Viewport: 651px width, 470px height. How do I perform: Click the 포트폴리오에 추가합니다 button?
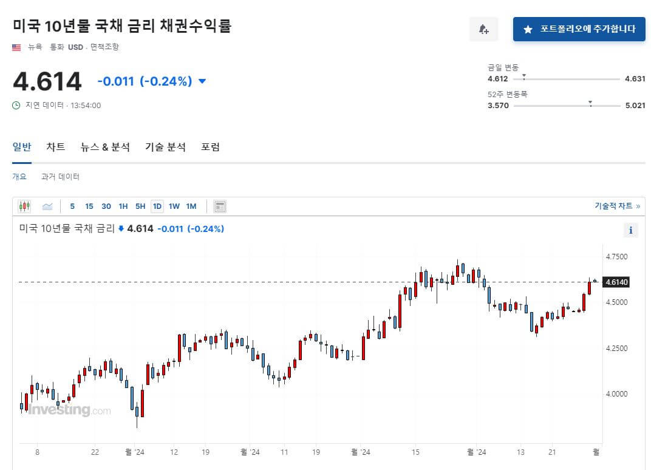(579, 29)
